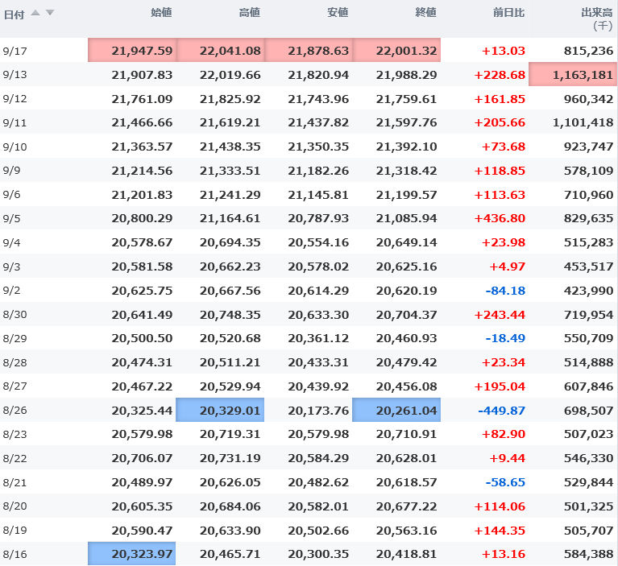Click the blue-highlighted opening price 20,323.97
This screenshot has width=618, height=566.
click(131, 554)
